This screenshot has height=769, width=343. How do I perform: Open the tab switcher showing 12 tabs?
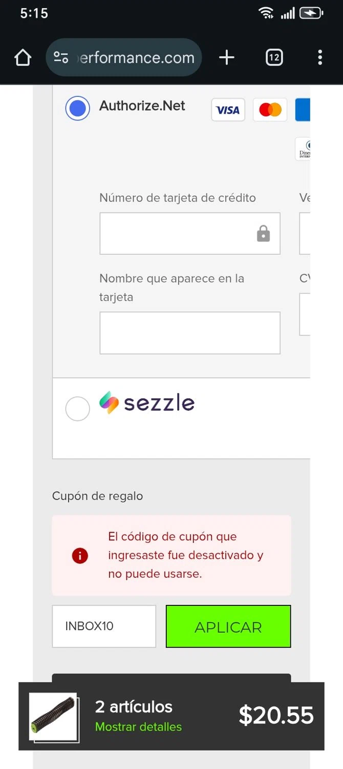pos(274,58)
